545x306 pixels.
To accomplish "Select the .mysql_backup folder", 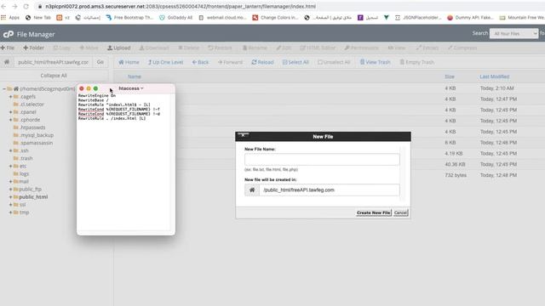I will (36, 135).
